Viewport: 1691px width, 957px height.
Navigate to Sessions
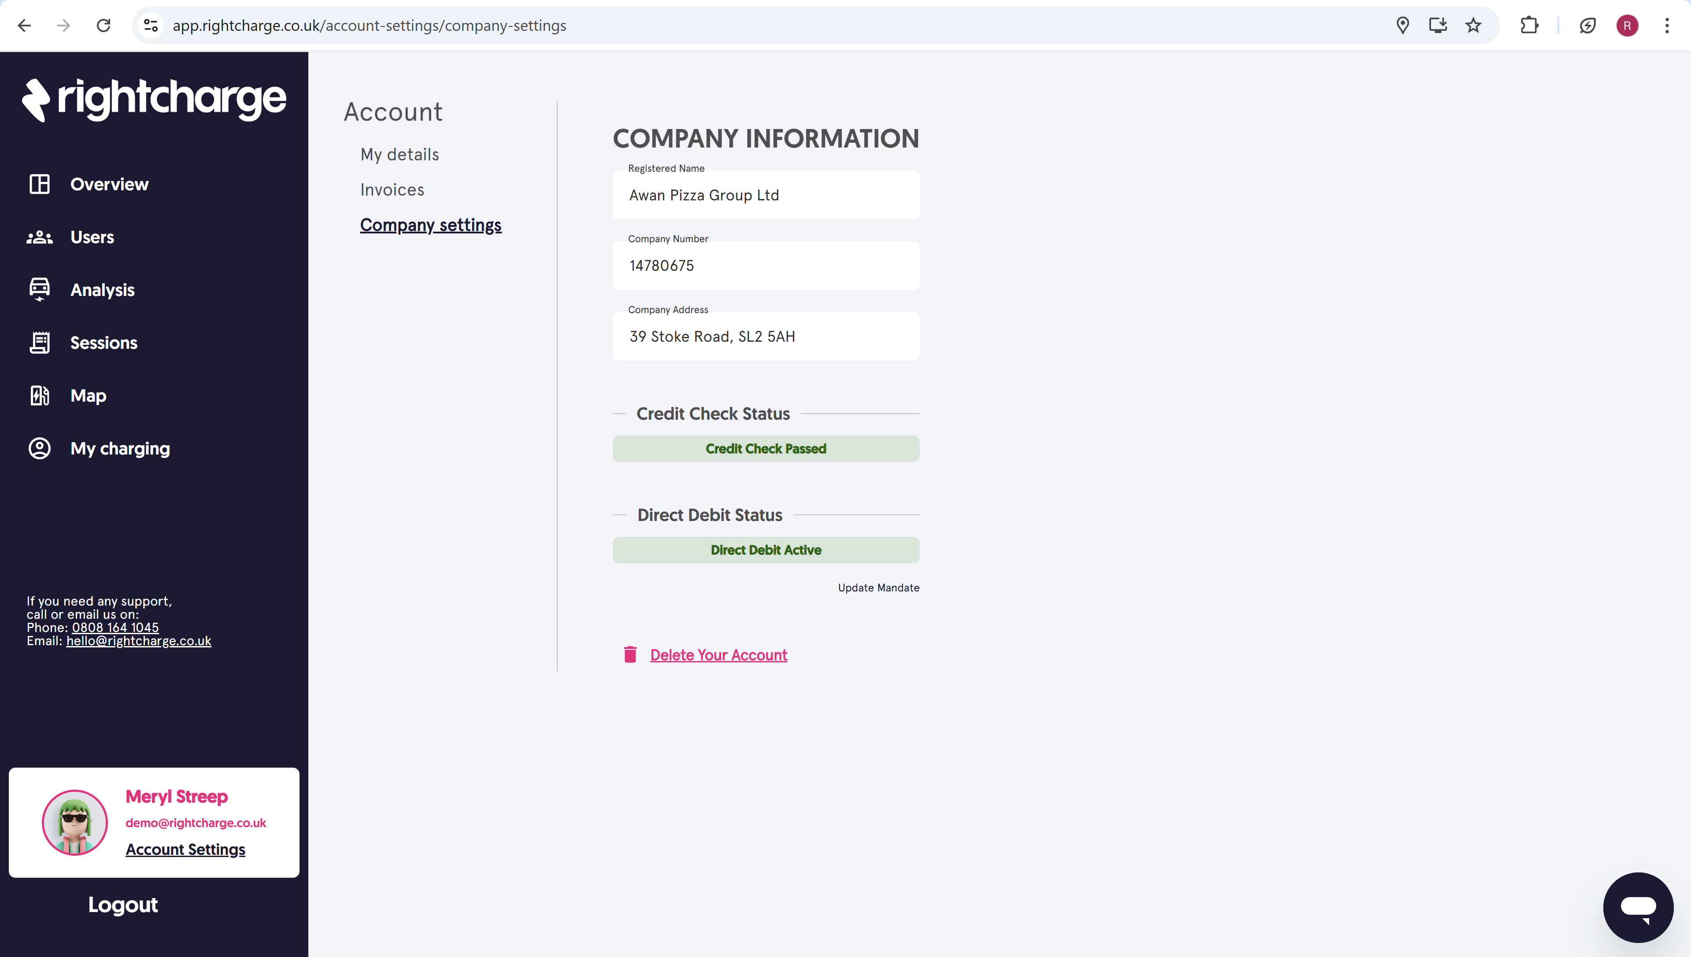(x=104, y=343)
